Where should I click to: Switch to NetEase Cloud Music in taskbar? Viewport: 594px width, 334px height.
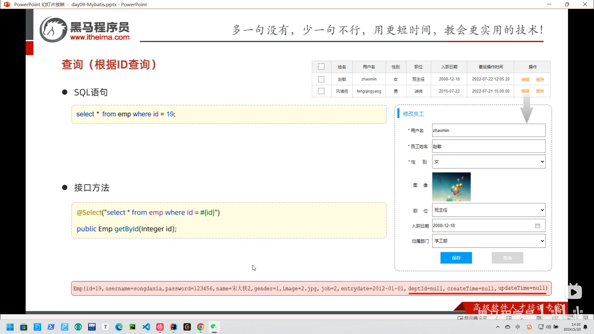coord(160,327)
